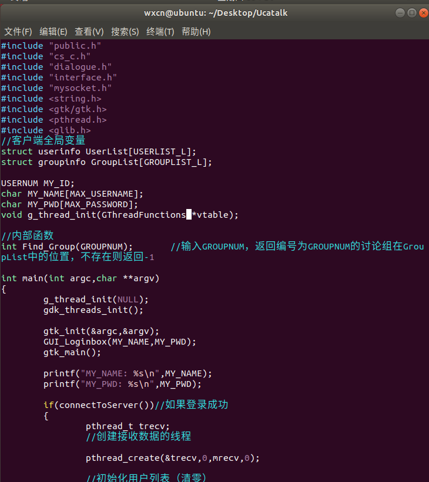Click the char MY_NAME[MAX_USERNAME]; line
The image size is (429, 482).
click(x=72, y=194)
